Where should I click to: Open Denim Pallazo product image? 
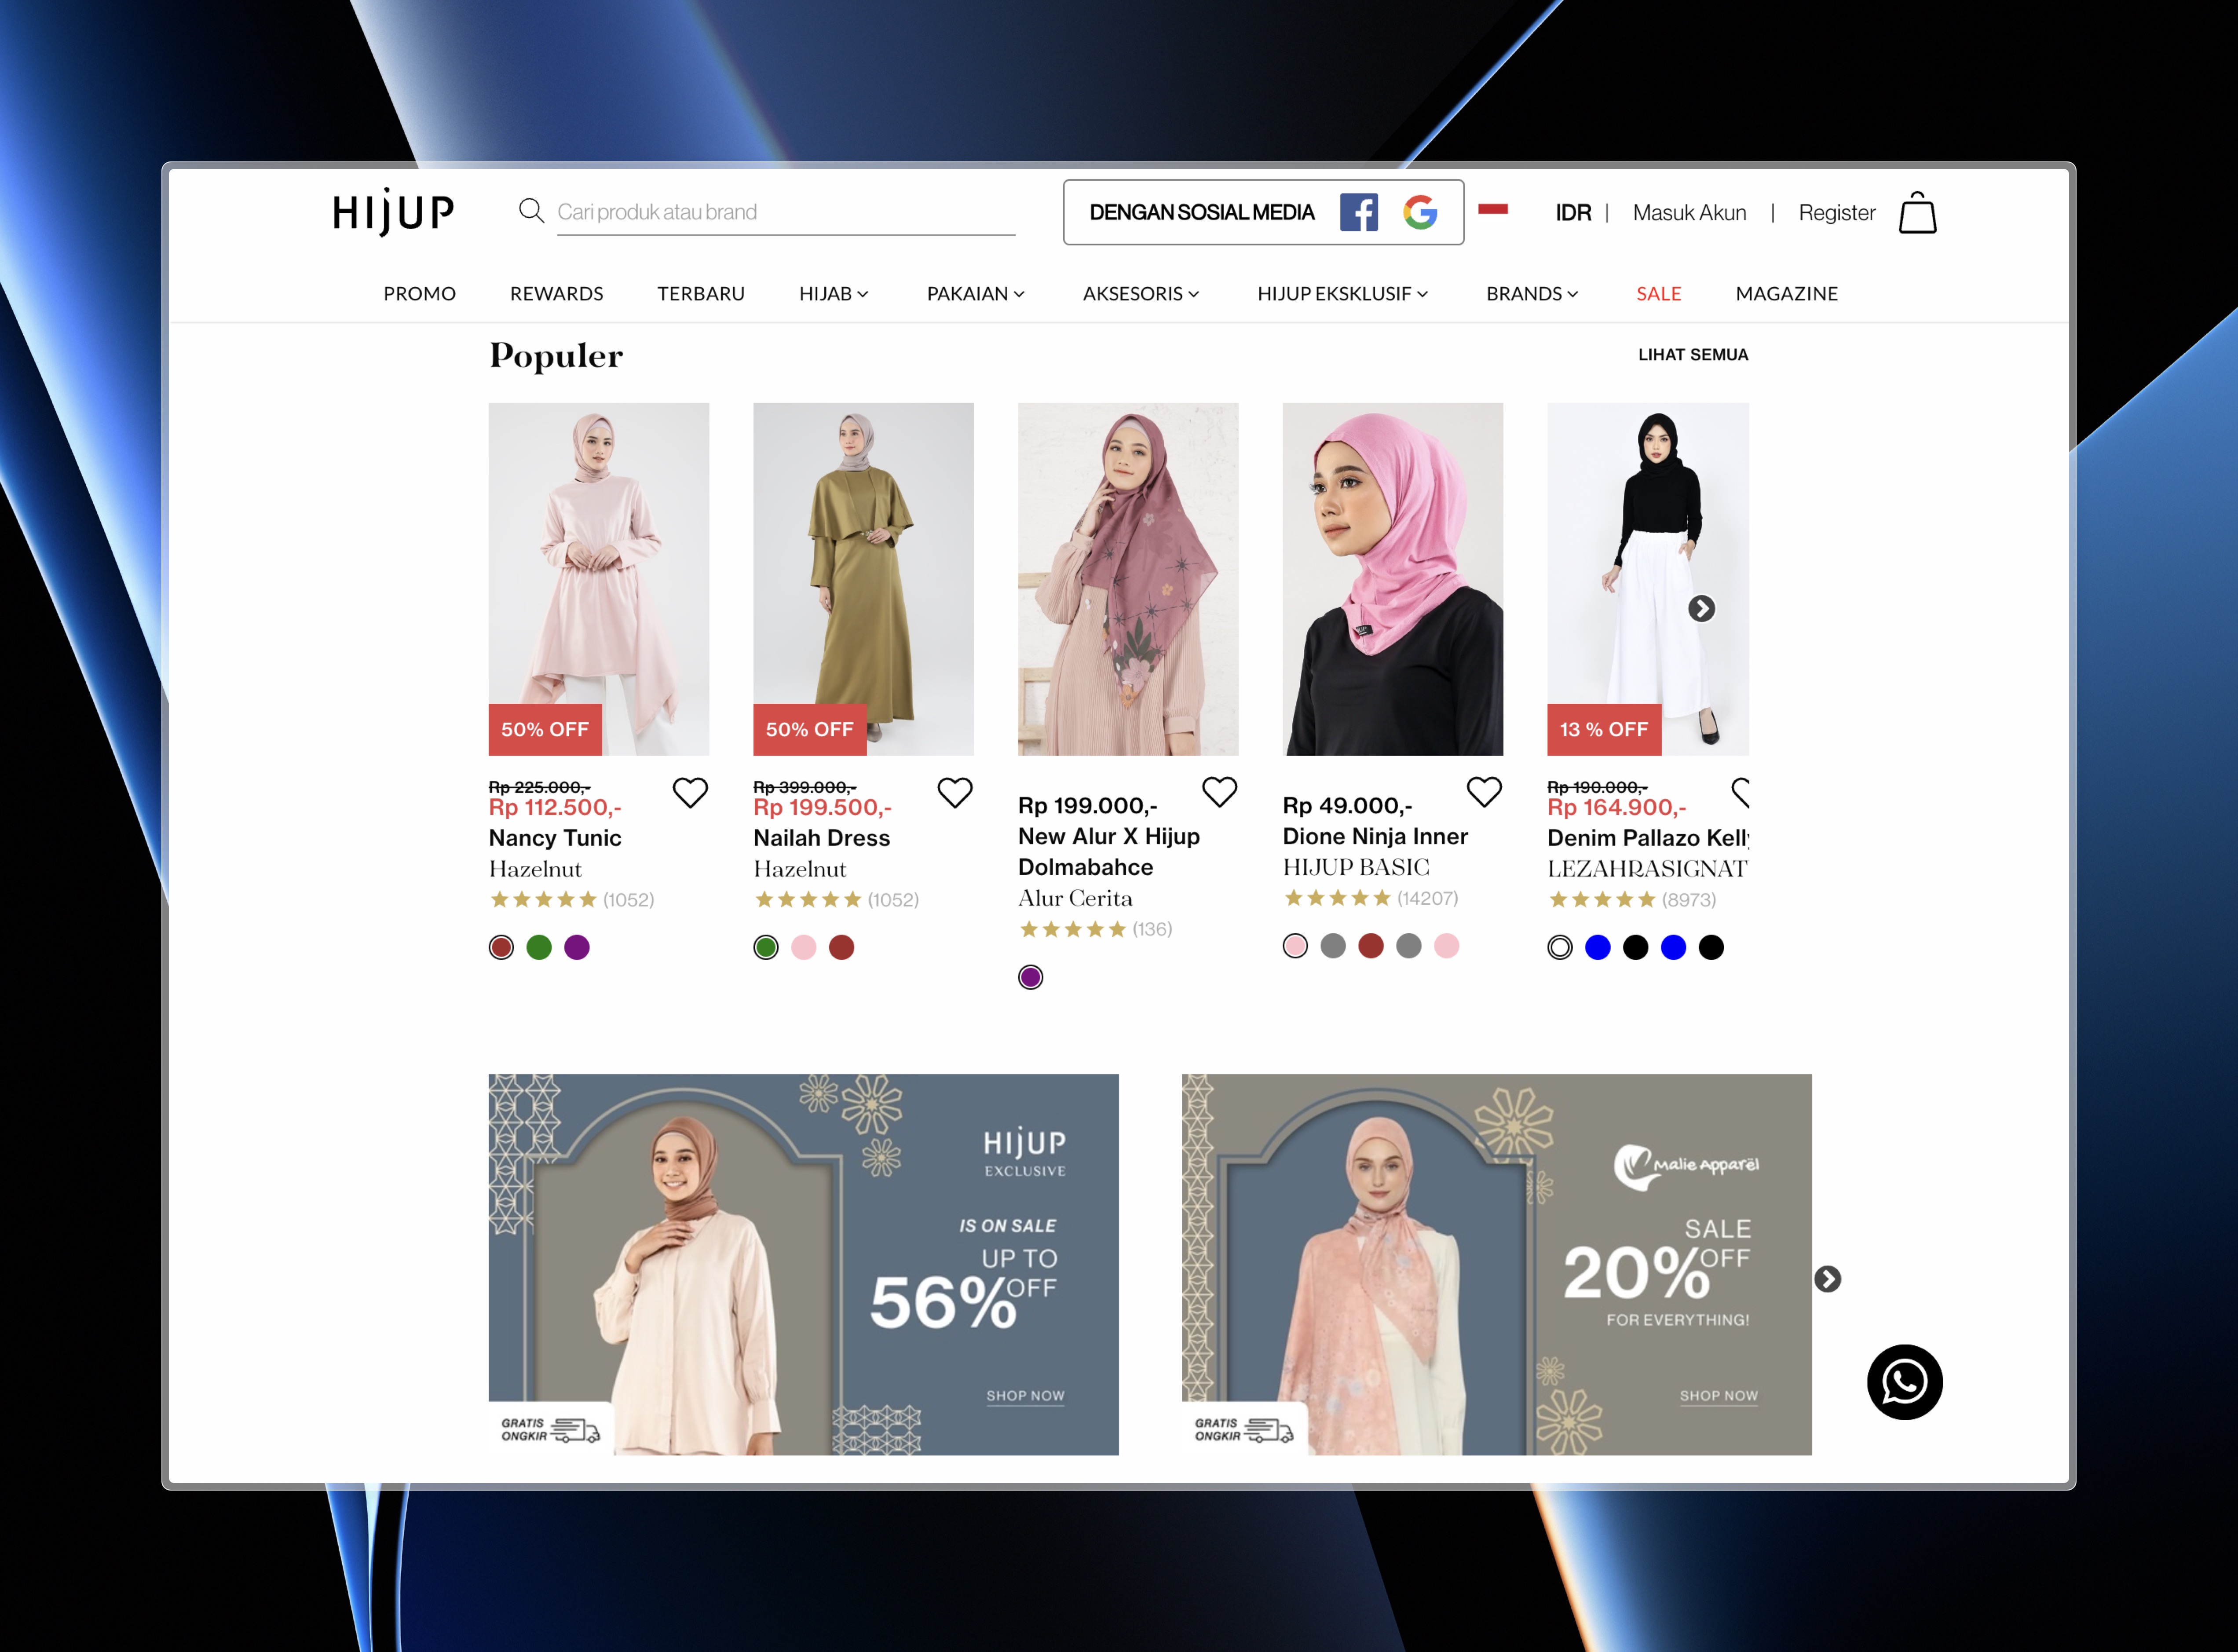[1648, 579]
